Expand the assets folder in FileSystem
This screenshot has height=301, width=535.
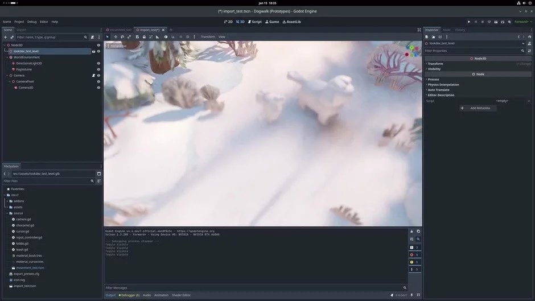coord(7,207)
